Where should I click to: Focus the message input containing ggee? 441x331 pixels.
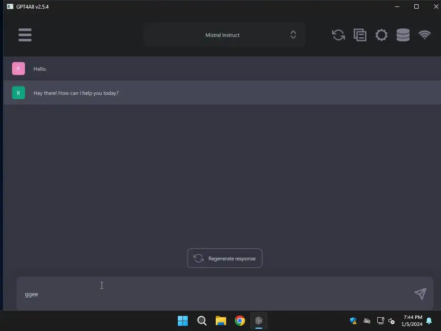225,294
